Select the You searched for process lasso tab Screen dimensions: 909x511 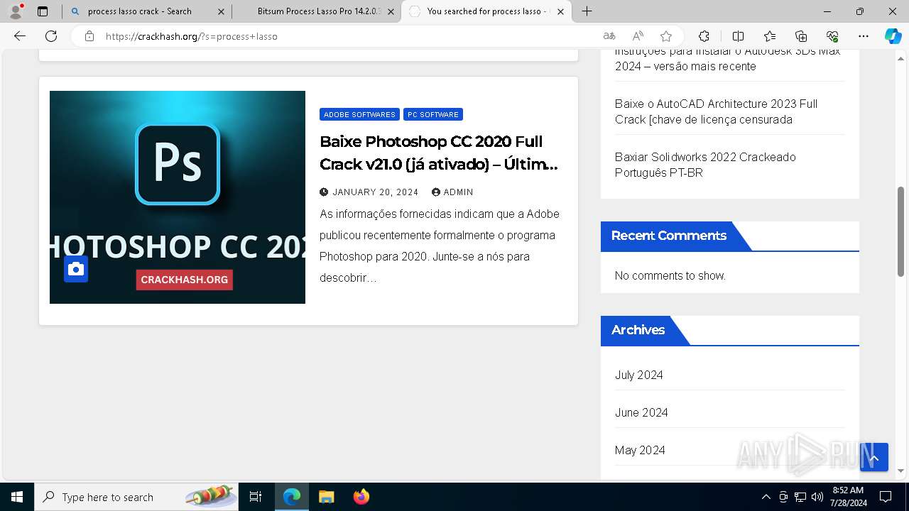coord(486,11)
